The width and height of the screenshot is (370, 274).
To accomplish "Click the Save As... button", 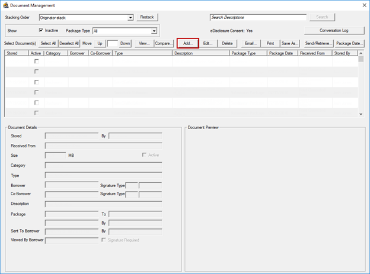I will tap(290, 43).
